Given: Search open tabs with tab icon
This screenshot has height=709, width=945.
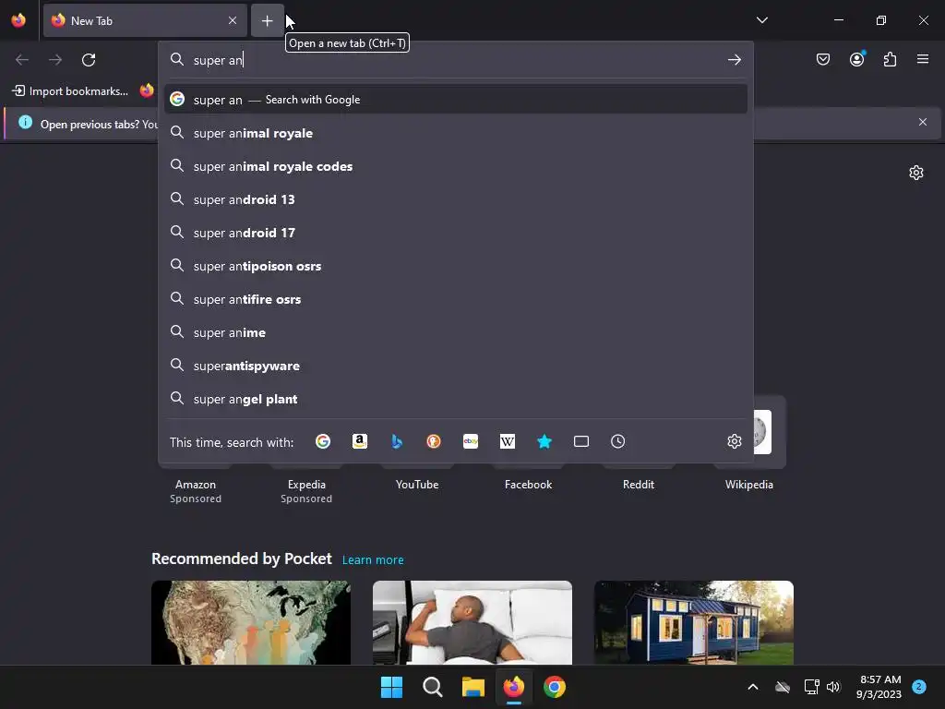Looking at the screenshot, I should point(581,441).
